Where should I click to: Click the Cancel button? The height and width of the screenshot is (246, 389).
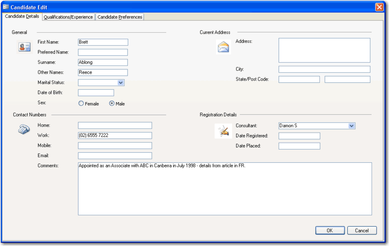362,230
